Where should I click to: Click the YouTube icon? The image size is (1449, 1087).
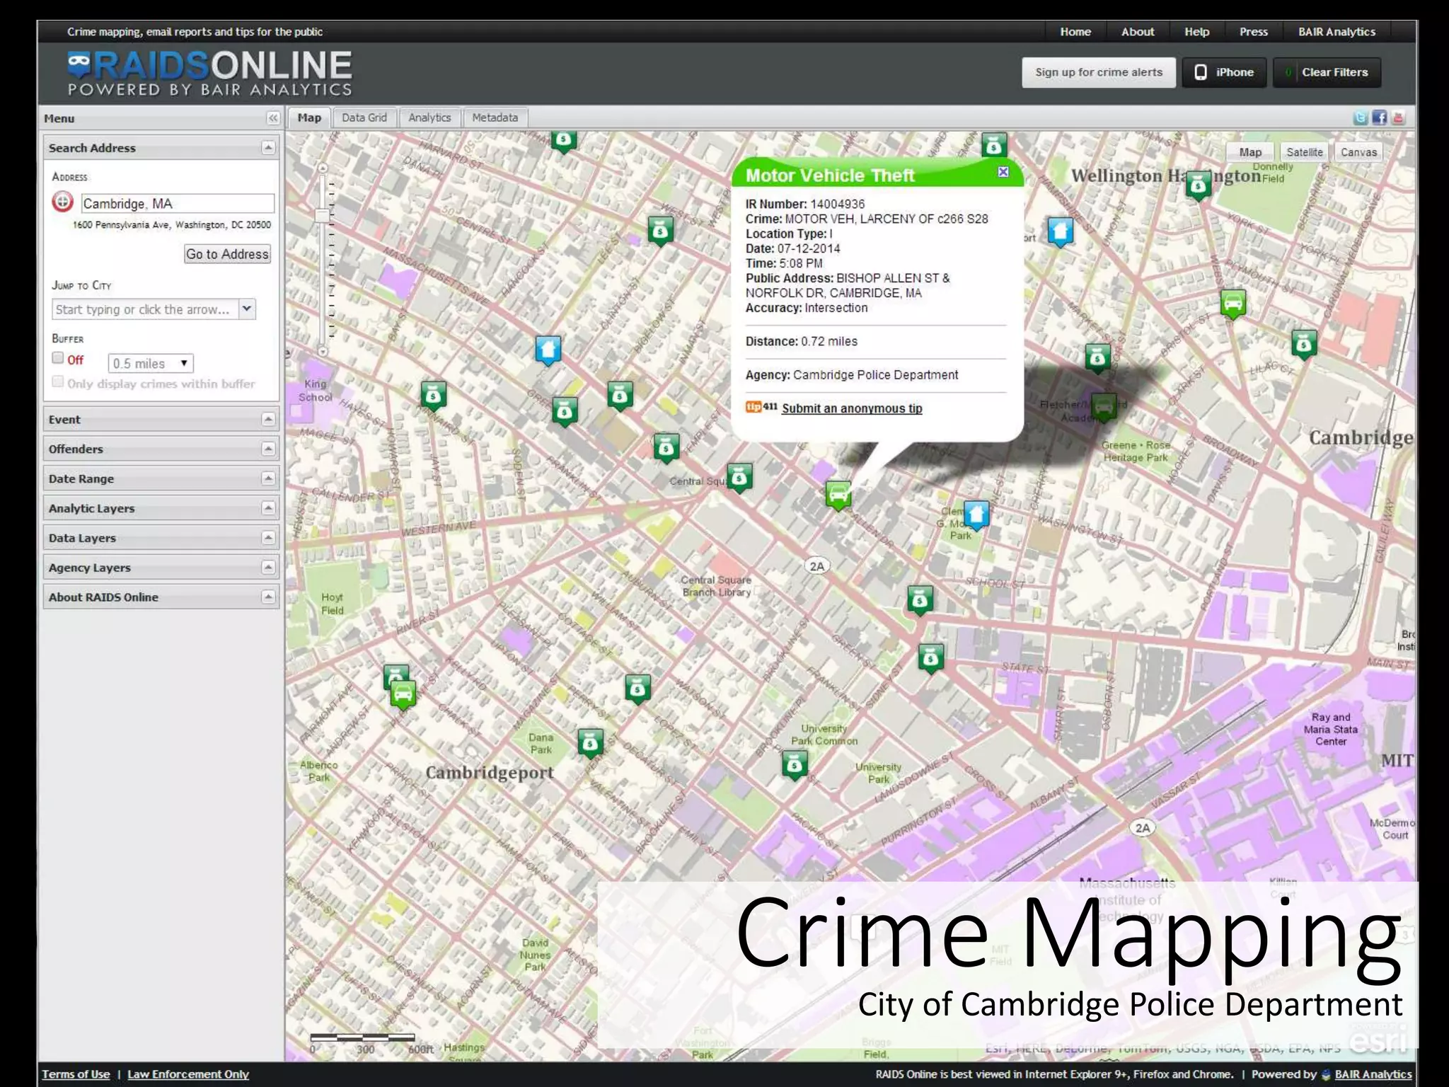pyautogui.click(x=1398, y=118)
